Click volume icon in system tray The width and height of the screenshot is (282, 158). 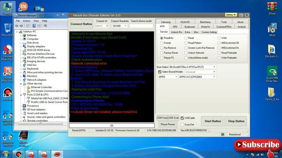tap(263, 154)
